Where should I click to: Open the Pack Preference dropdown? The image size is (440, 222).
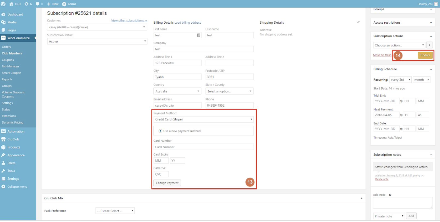click(115, 211)
